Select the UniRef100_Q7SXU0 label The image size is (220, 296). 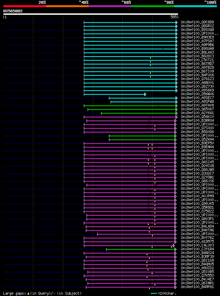pyautogui.click(x=197, y=128)
